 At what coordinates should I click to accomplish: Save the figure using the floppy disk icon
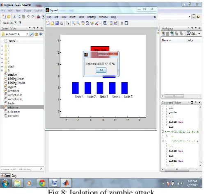tap(57, 23)
